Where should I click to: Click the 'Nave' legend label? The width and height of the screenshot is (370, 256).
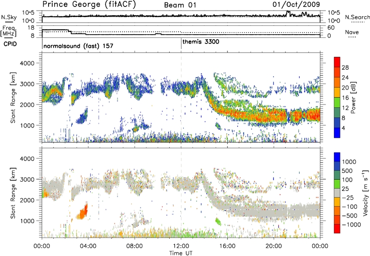pyautogui.click(x=351, y=32)
